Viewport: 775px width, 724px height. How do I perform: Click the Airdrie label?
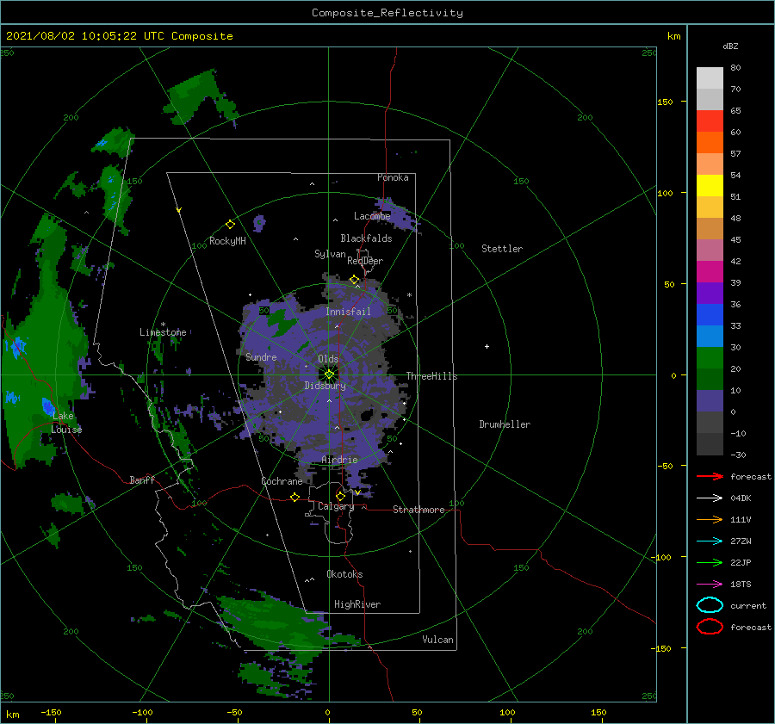(x=339, y=460)
